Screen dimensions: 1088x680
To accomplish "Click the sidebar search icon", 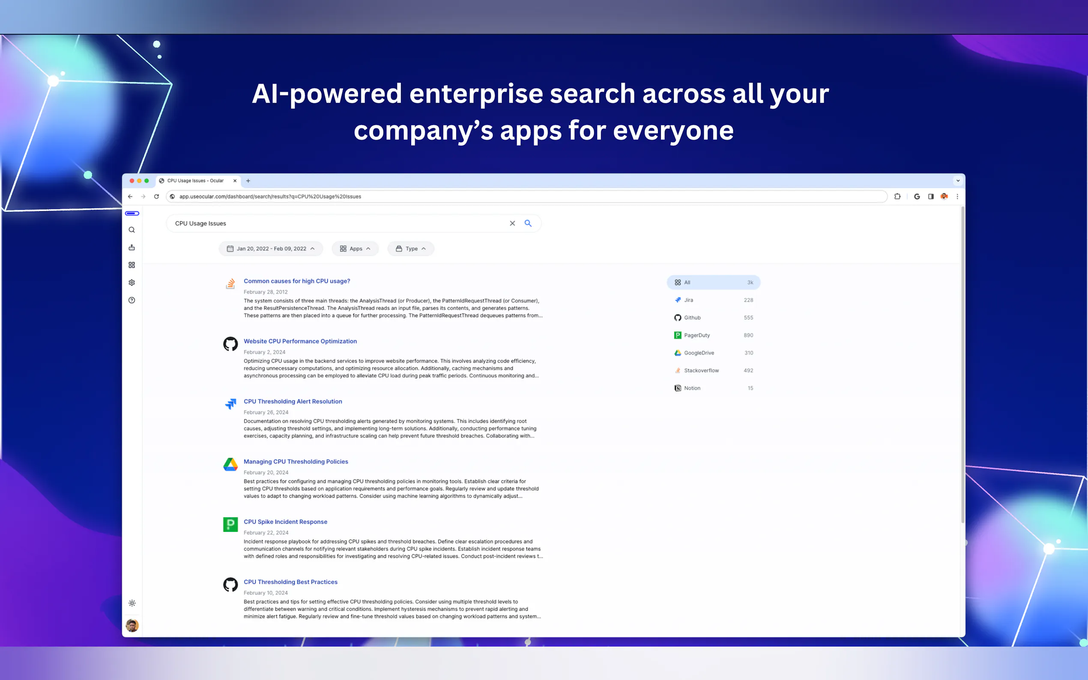I will point(132,230).
